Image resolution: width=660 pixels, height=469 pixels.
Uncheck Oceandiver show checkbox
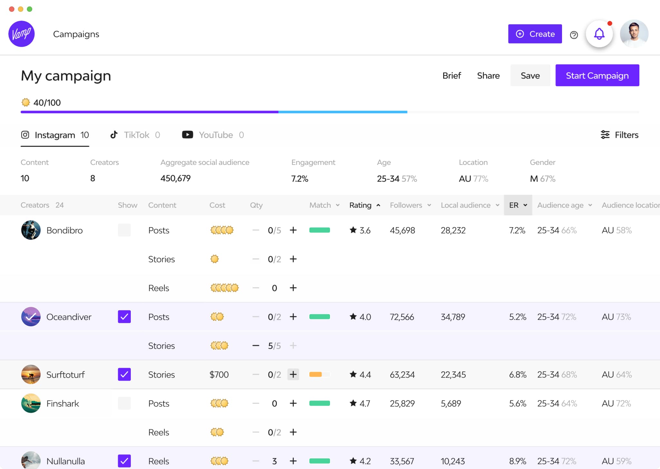[124, 317]
